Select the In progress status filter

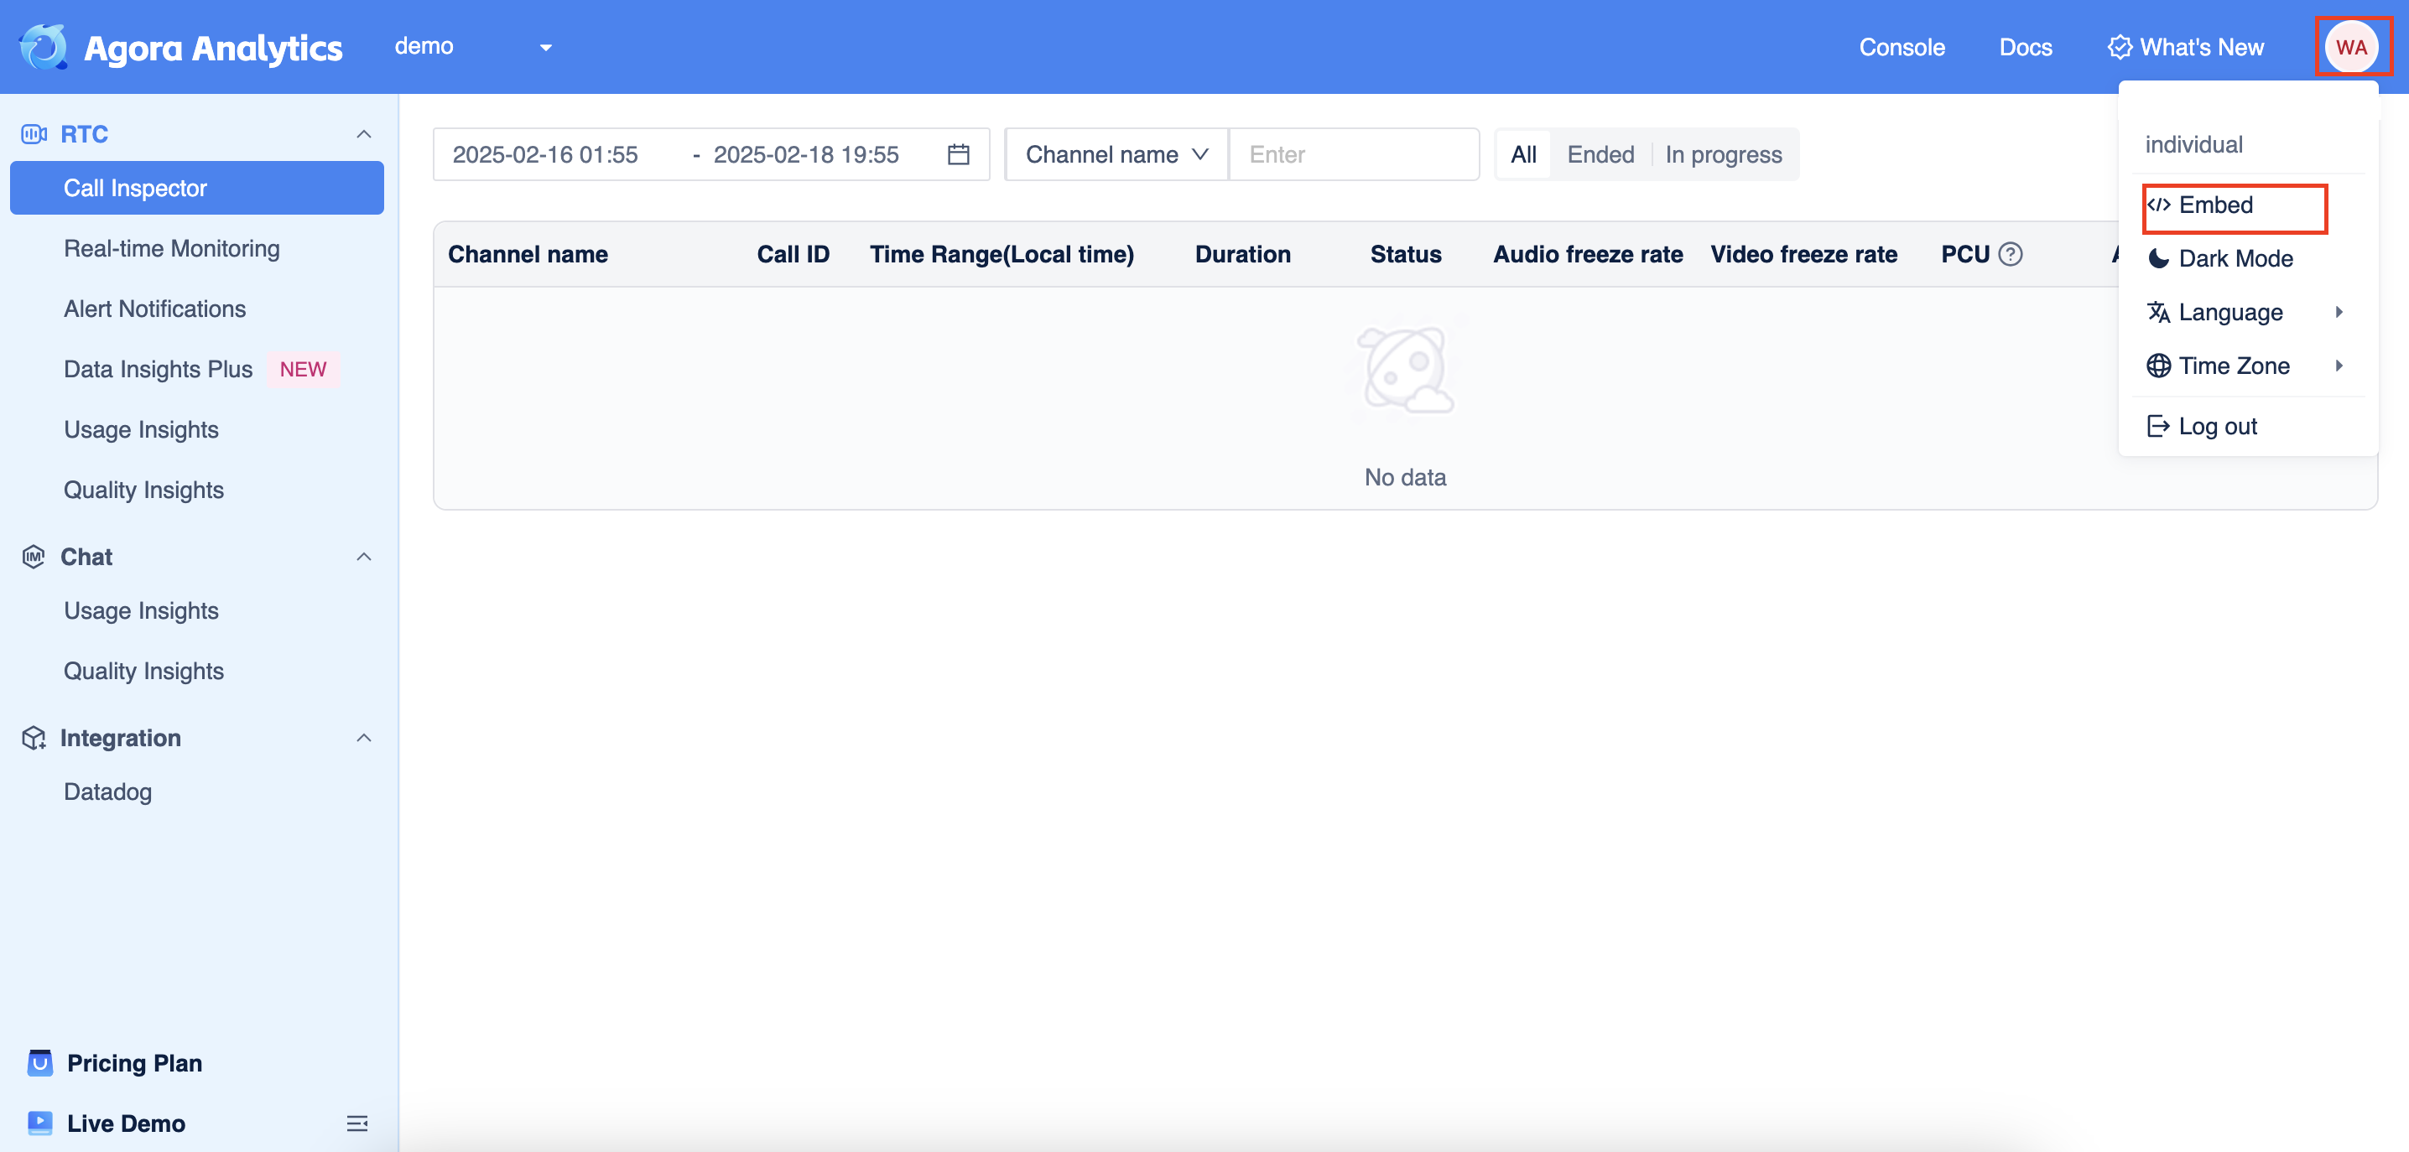tap(1724, 154)
